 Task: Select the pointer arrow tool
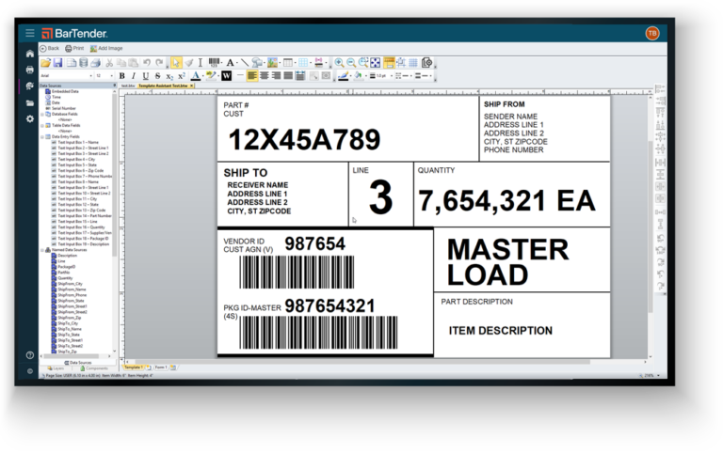(x=176, y=62)
